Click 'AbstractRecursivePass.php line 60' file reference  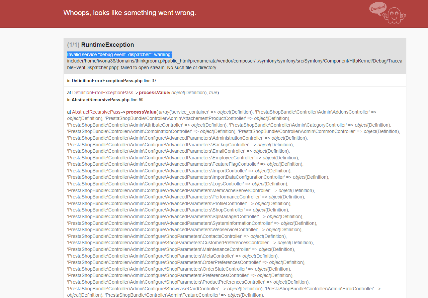[107, 100]
